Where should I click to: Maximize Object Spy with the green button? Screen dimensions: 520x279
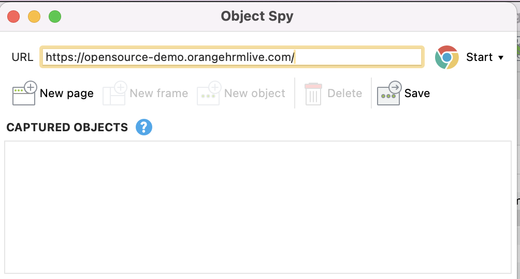pos(55,17)
